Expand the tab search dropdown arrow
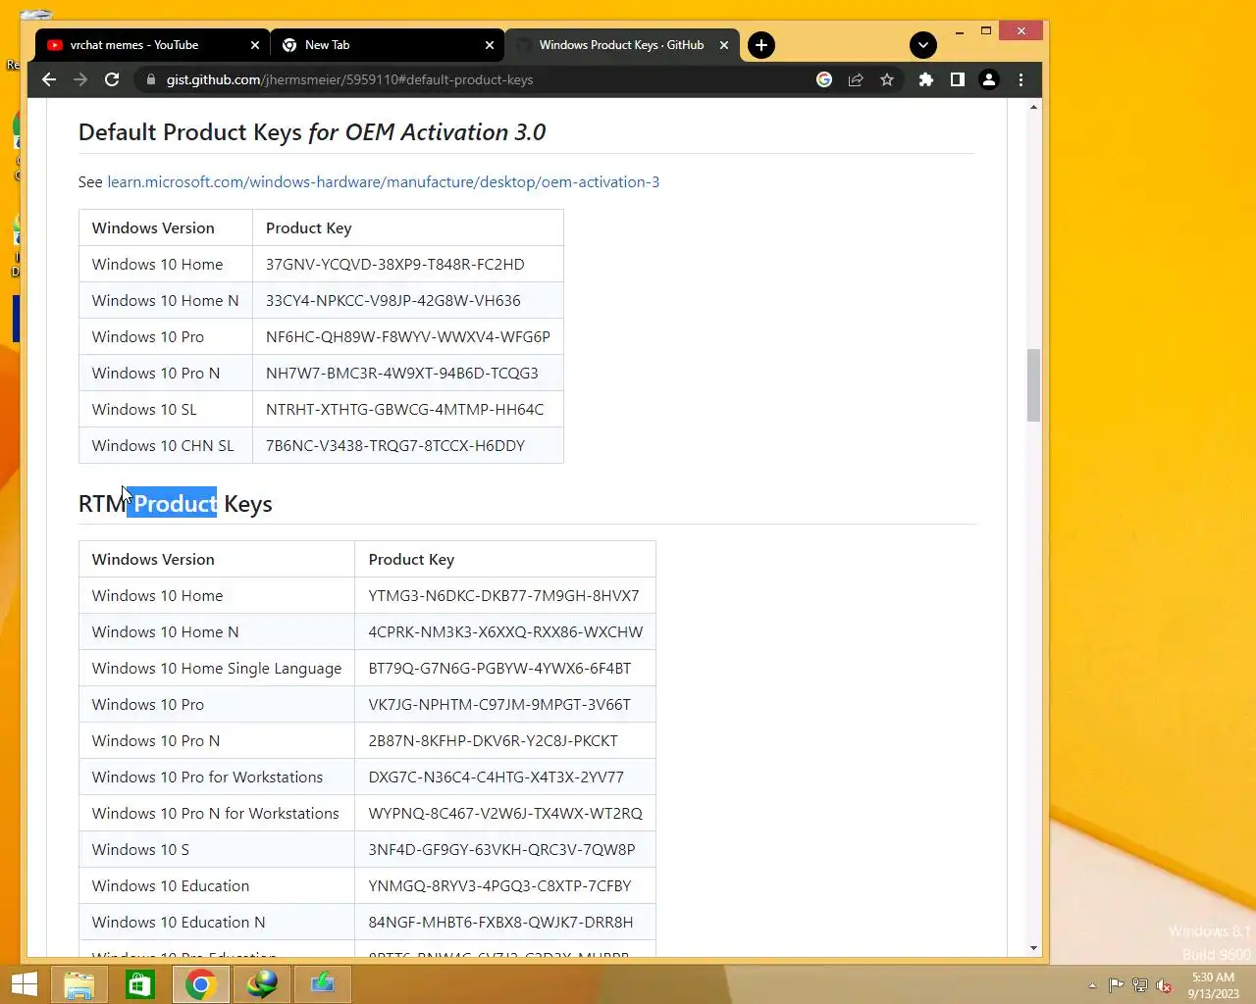 click(x=922, y=45)
